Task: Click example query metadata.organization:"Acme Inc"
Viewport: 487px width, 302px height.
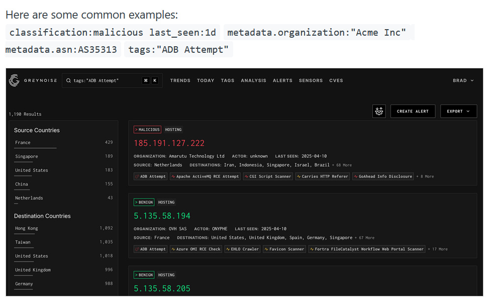Action: 317,32
